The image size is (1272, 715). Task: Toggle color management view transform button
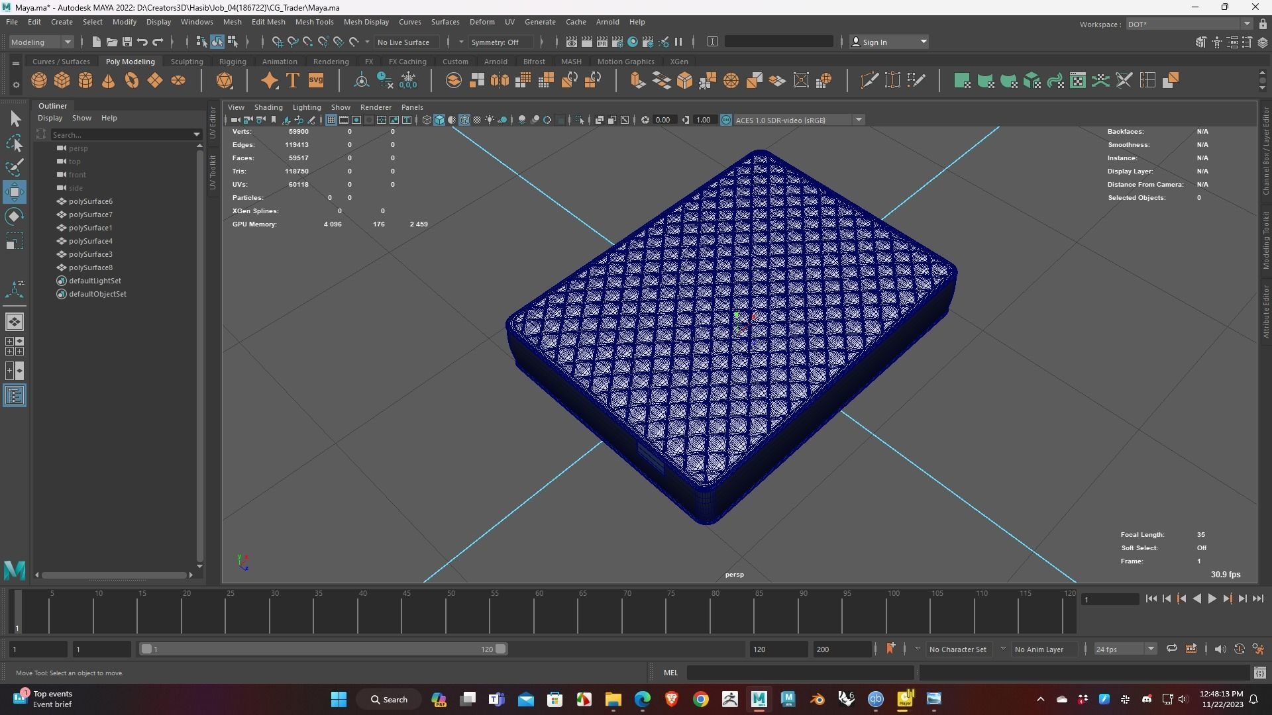(x=726, y=120)
